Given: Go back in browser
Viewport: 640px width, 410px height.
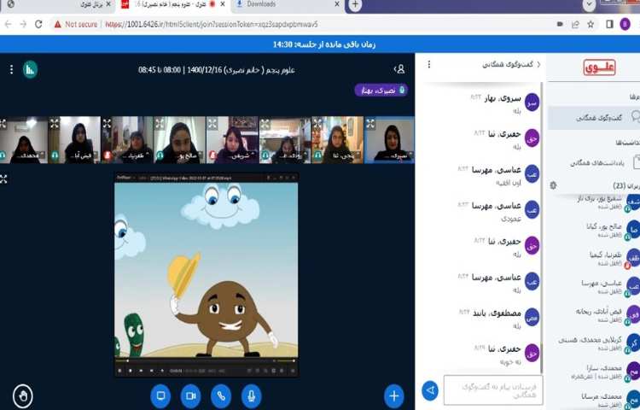Looking at the screenshot, I should (8, 24).
